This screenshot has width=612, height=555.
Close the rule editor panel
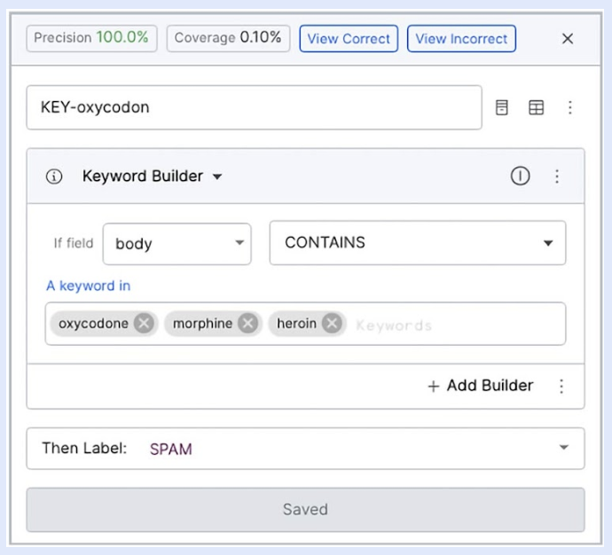coord(568,38)
